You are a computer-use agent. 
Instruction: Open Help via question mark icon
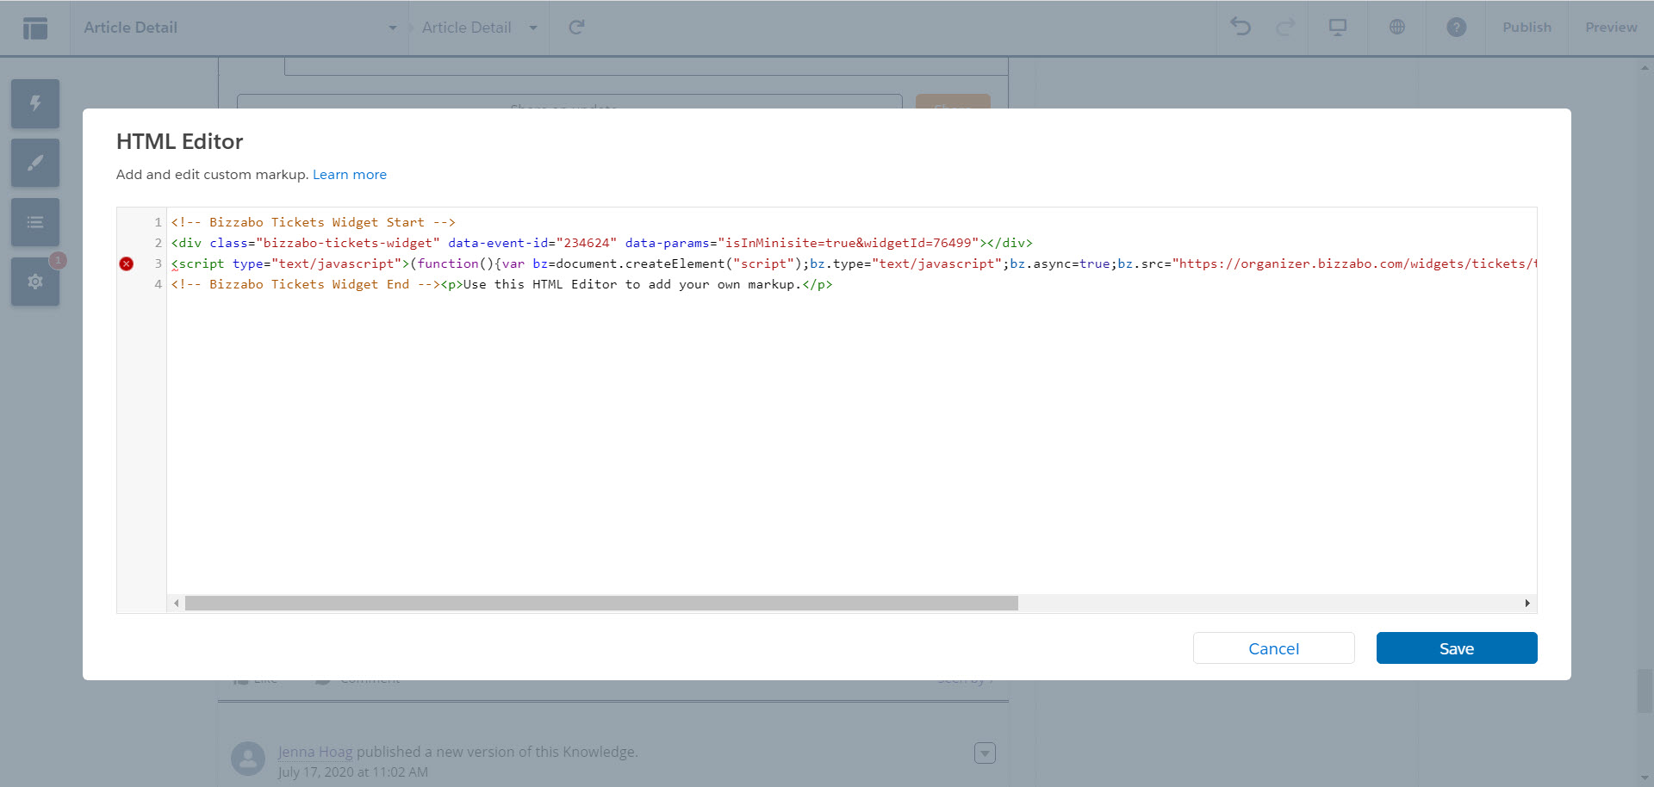pos(1456,27)
